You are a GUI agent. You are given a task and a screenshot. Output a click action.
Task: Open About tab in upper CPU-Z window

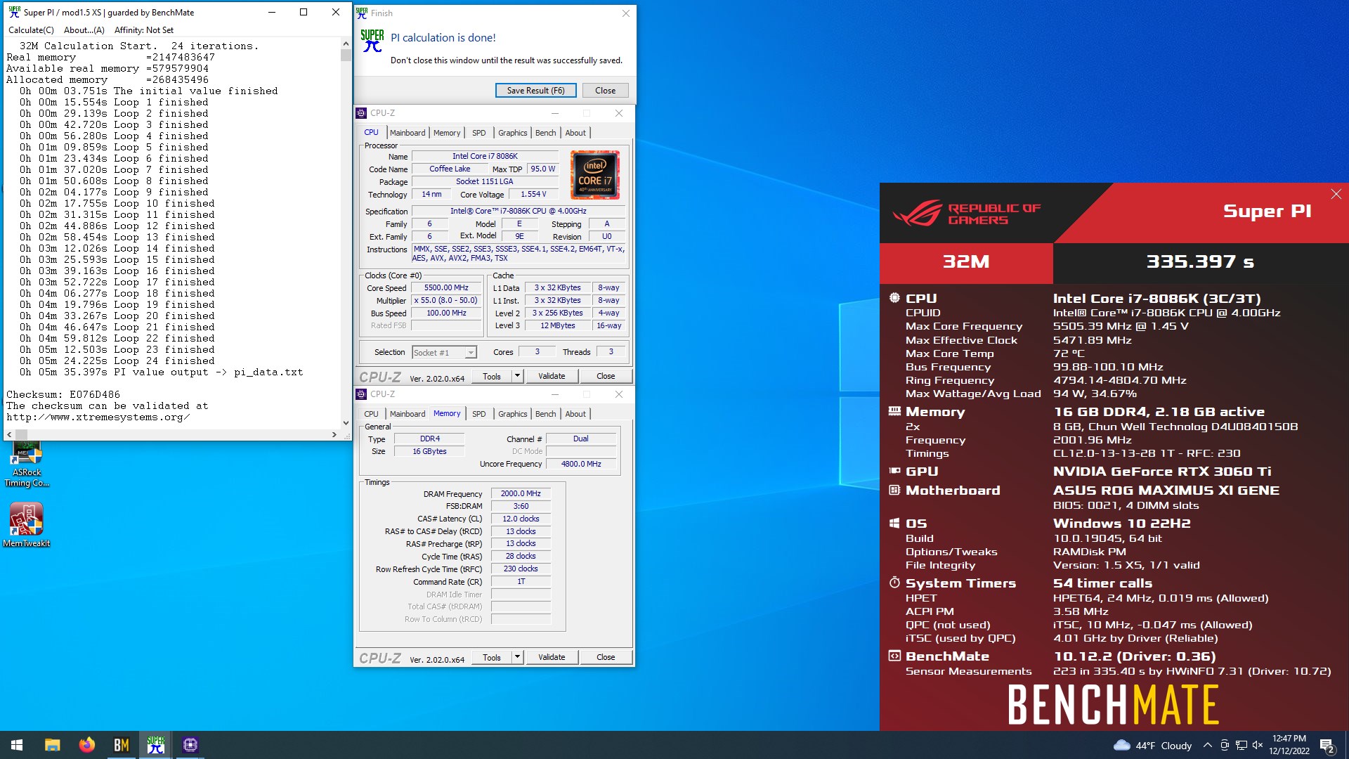575,133
